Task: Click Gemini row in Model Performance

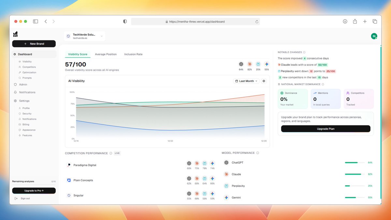Action: coord(298,198)
